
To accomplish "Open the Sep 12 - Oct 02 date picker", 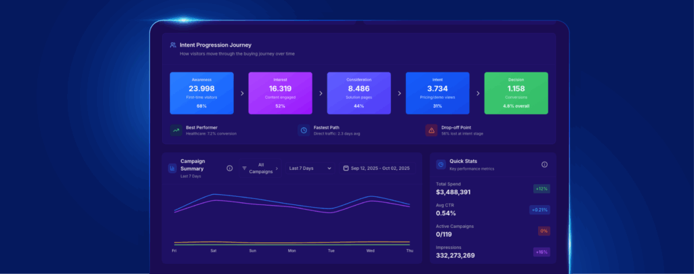I will pos(377,168).
